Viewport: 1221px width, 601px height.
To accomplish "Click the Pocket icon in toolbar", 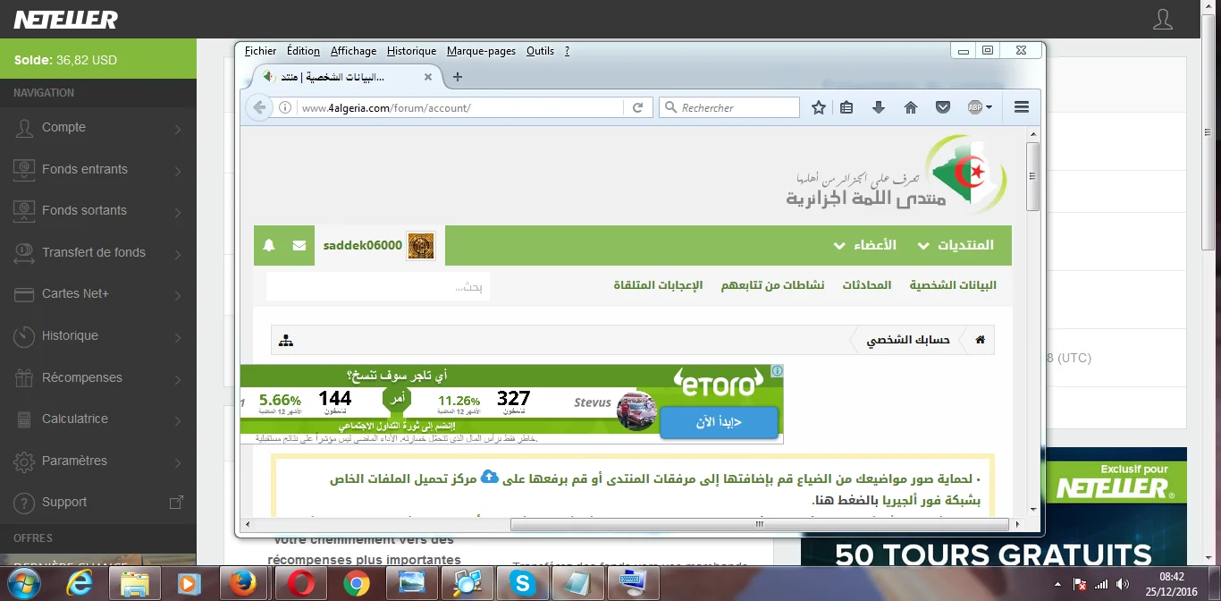I will [x=942, y=107].
